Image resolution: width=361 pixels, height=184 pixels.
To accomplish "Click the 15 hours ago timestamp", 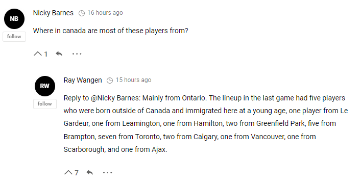I will [134, 80].
